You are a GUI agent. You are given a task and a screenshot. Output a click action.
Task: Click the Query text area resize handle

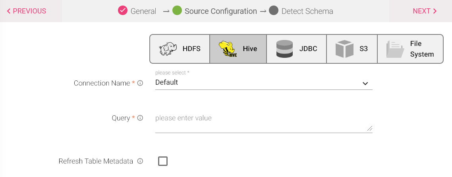pyautogui.click(x=369, y=128)
